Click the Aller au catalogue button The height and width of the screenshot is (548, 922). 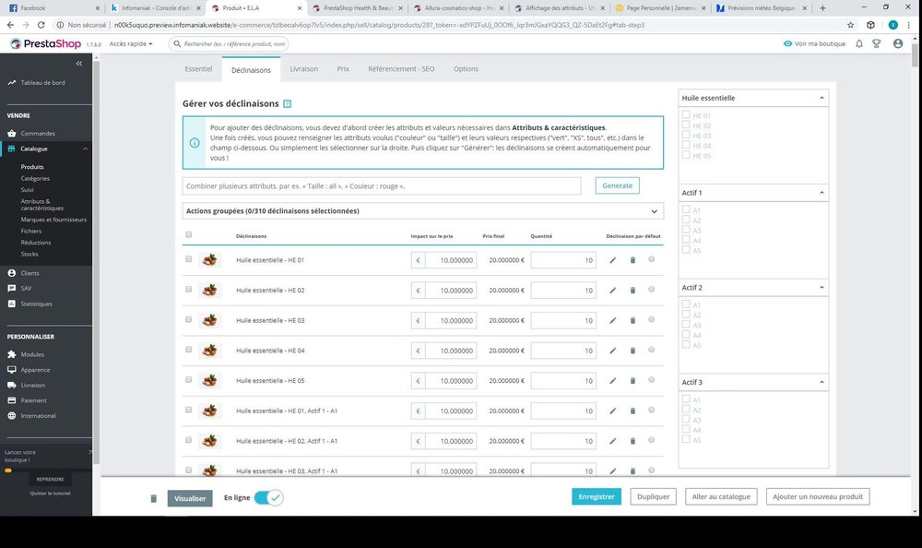[x=721, y=496]
